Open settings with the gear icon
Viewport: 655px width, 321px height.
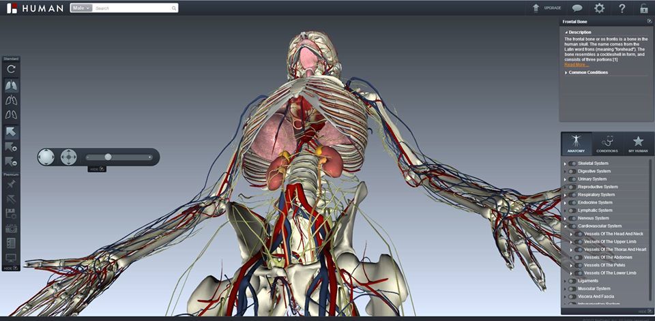599,8
